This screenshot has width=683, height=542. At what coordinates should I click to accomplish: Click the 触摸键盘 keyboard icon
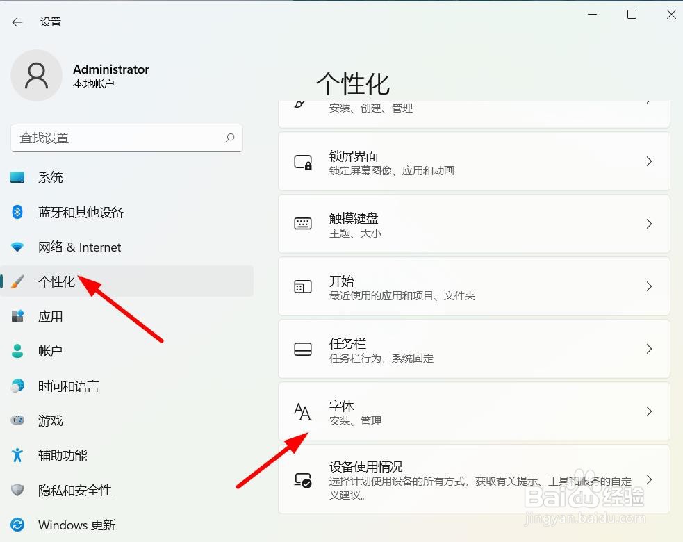(303, 224)
